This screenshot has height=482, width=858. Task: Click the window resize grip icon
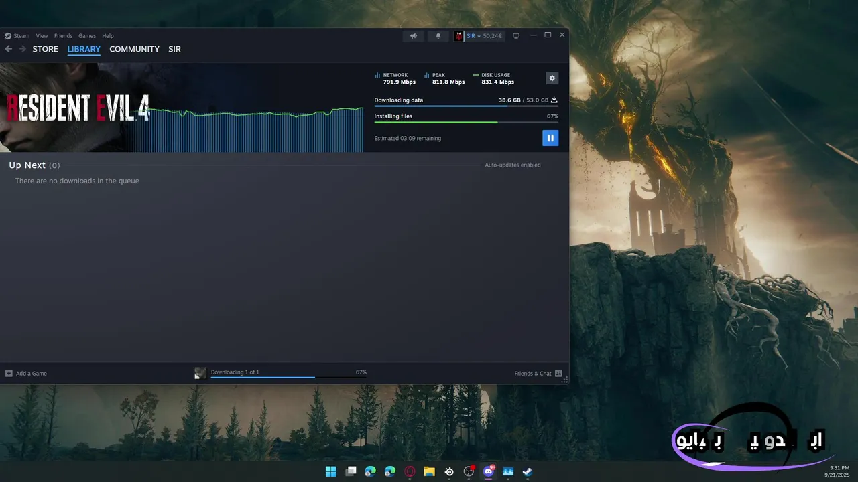click(x=564, y=380)
